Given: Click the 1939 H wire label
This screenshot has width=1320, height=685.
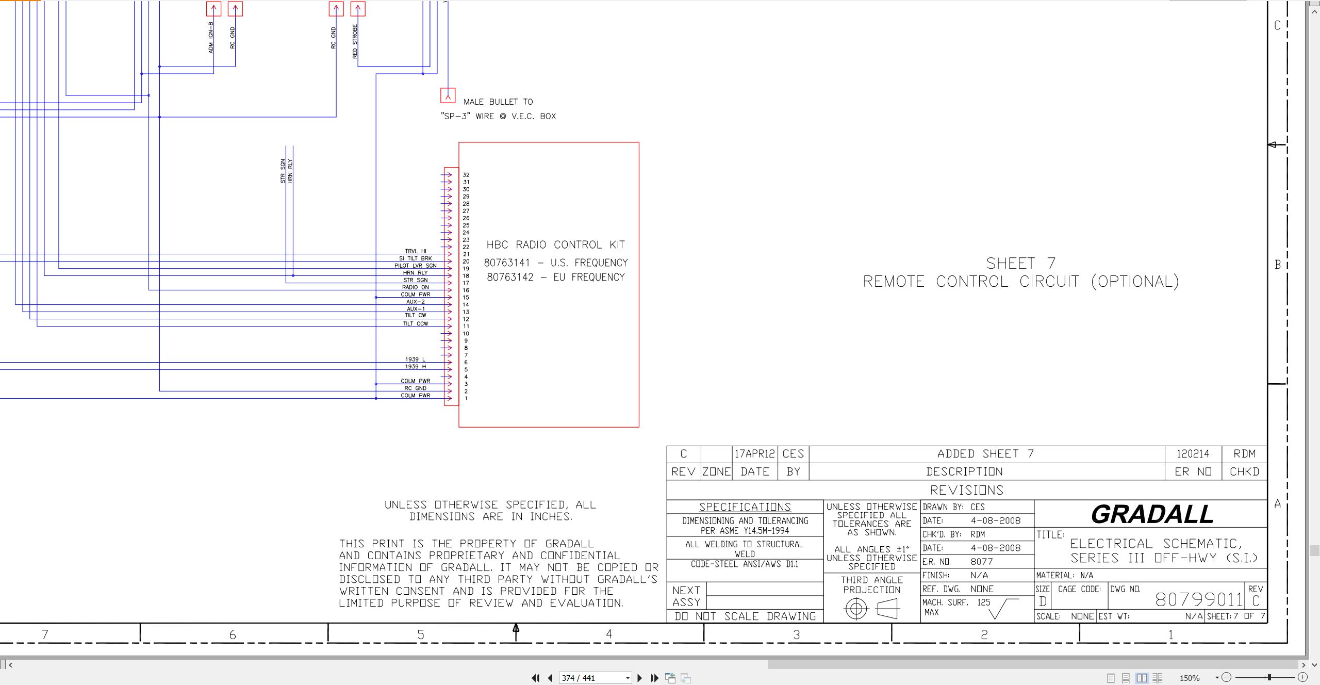Looking at the screenshot, I should click(x=415, y=366).
